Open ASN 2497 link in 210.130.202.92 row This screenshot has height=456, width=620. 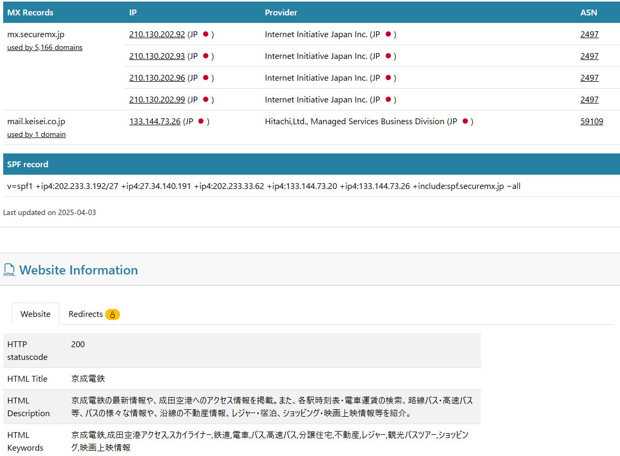pyautogui.click(x=589, y=35)
